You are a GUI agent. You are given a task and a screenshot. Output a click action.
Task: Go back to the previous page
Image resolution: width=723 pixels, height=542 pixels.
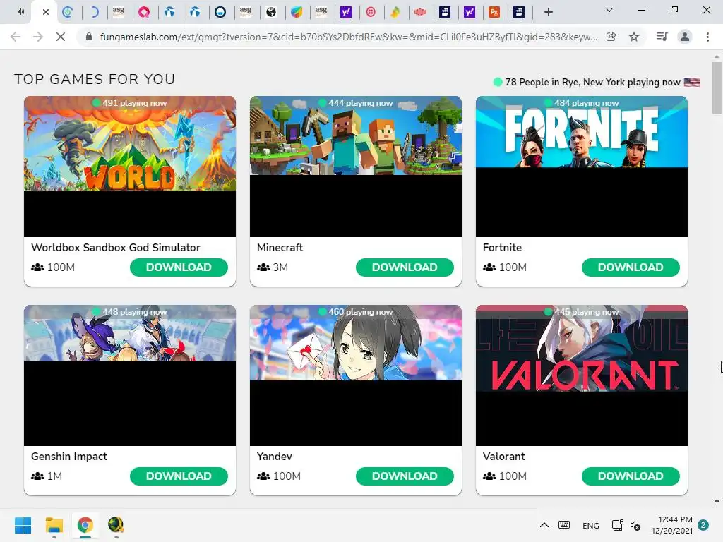click(16, 37)
